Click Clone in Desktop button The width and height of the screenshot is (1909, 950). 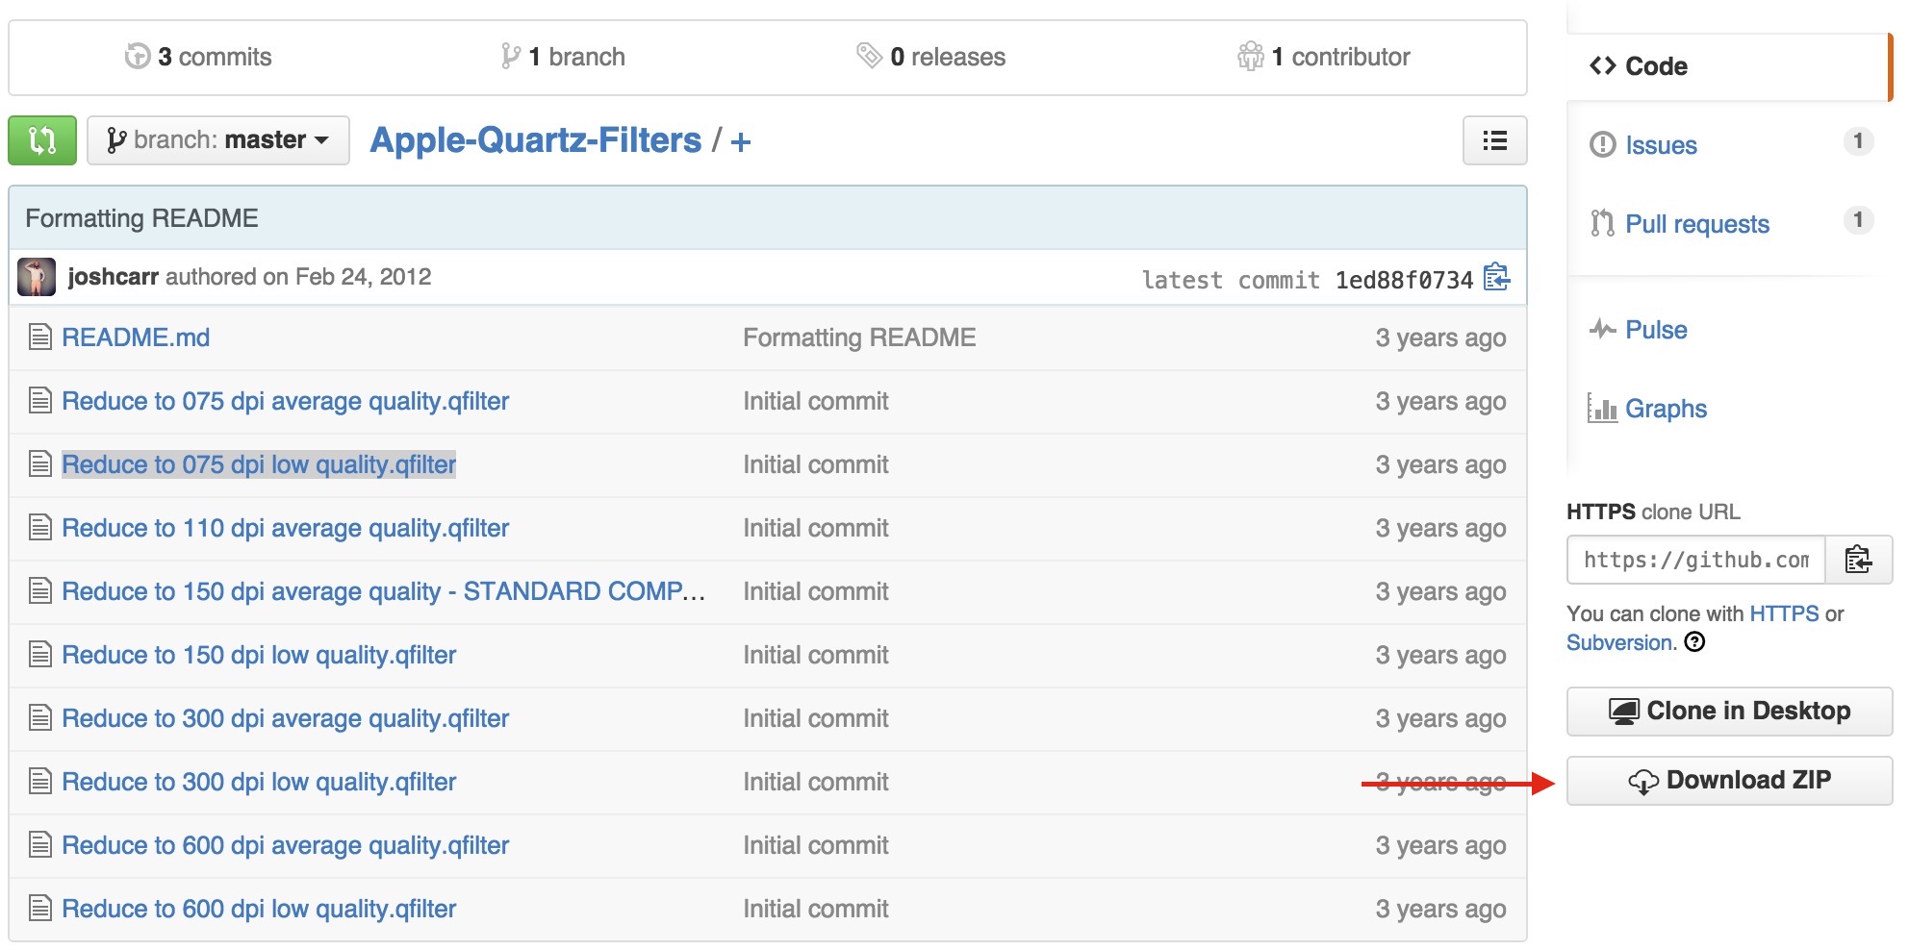[1729, 711]
